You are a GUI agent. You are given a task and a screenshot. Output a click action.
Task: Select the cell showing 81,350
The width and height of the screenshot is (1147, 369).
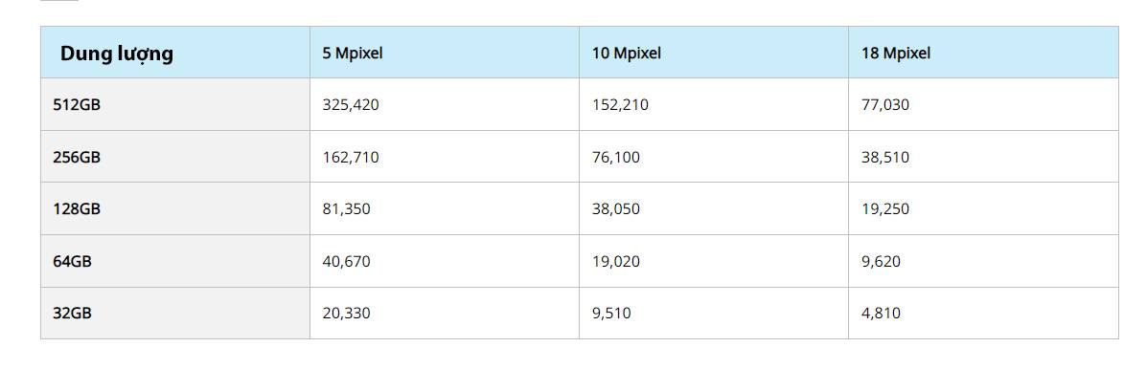(445, 208)
